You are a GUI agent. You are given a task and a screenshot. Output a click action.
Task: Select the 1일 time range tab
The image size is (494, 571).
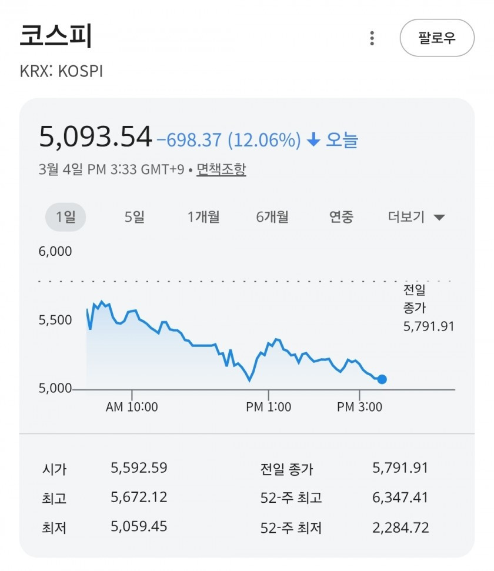point(66,217)
